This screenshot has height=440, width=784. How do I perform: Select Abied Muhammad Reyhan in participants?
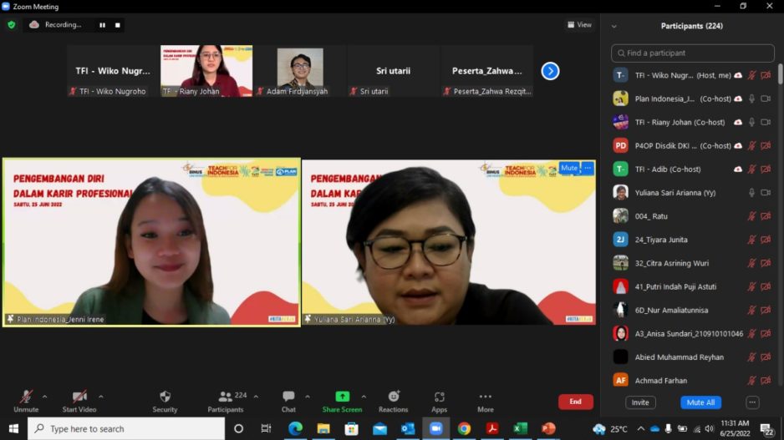click(693, 357)
